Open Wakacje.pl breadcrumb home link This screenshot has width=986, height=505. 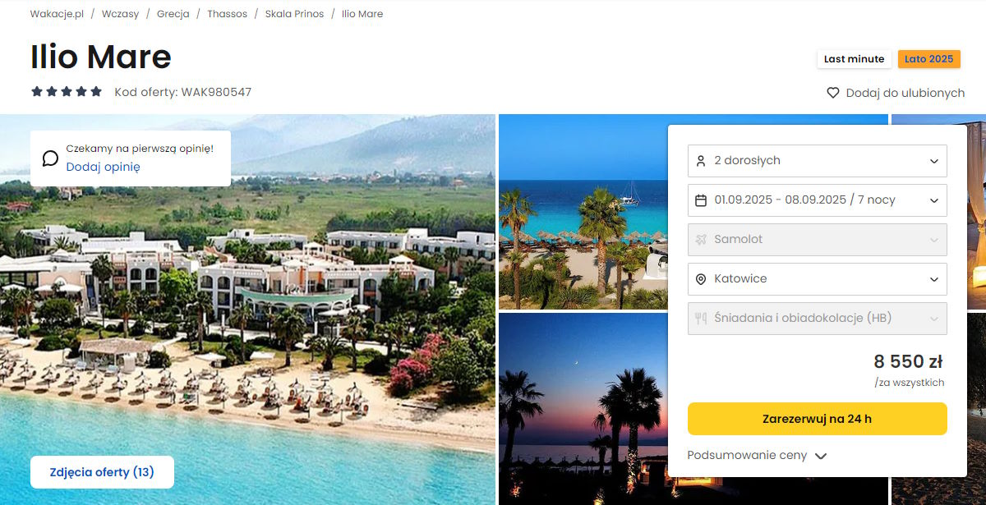(57, 14)
